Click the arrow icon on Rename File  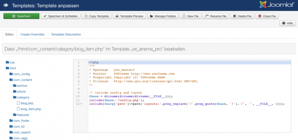[x=207, y=16]
